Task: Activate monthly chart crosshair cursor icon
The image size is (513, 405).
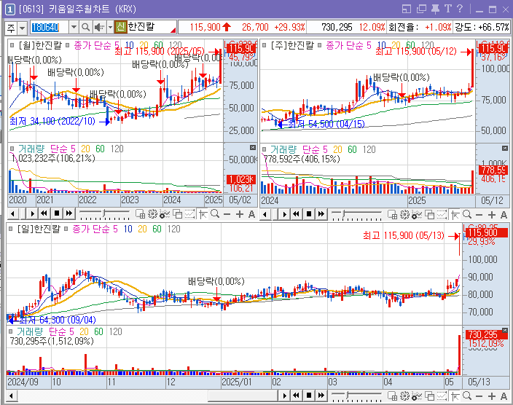Action: point(203,214)
